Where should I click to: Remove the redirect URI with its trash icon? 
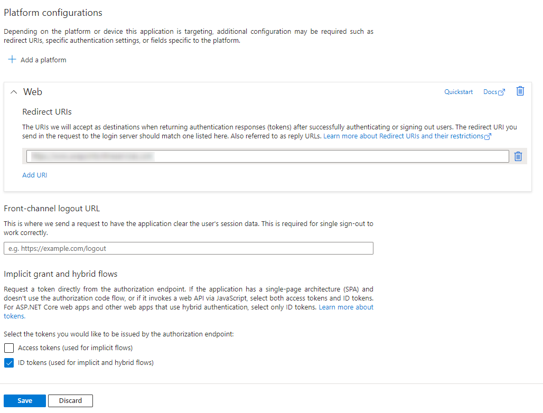pos(518,156)
